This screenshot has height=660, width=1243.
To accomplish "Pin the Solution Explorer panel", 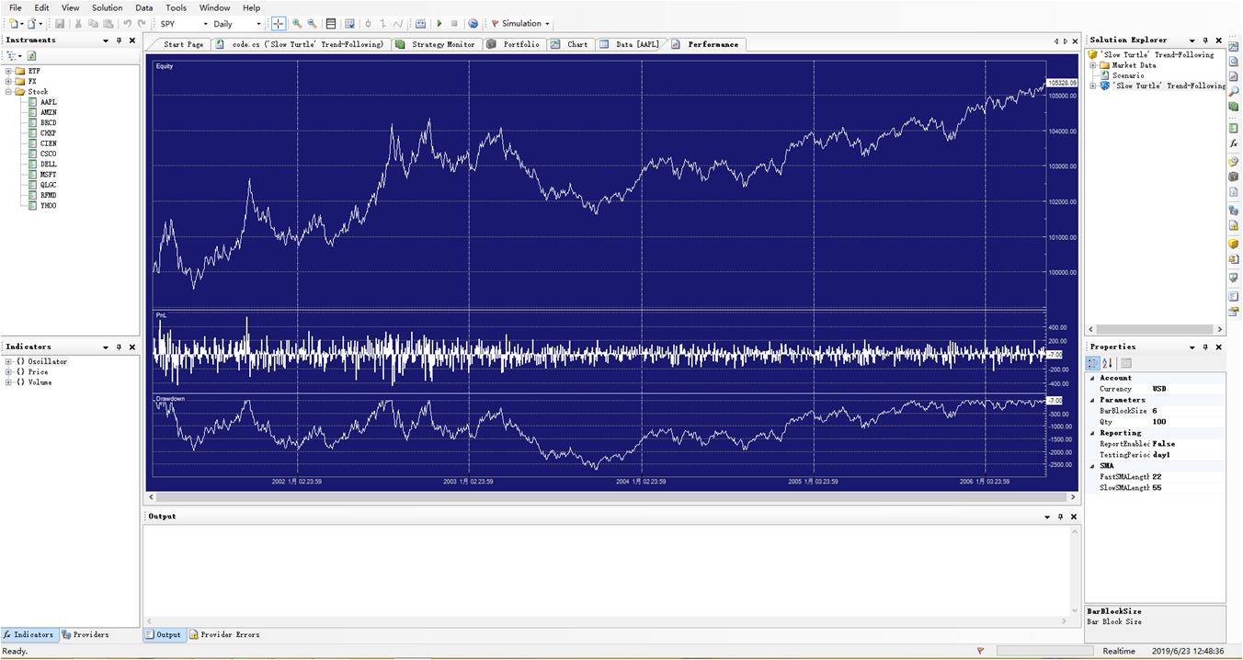I will [x=1205, y=40].
